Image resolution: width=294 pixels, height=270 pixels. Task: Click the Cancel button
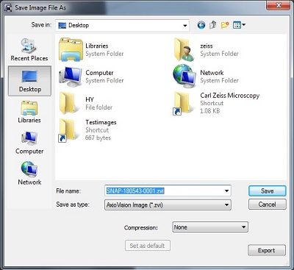tap(268, 205)
